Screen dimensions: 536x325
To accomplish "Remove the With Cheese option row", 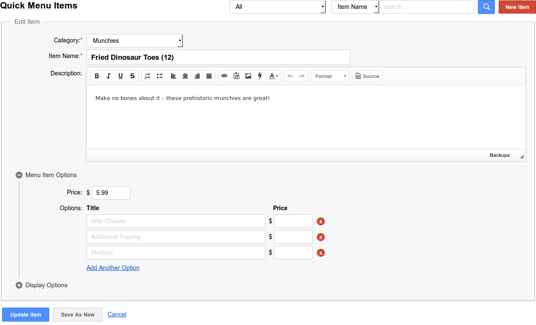I will pyautogui.click(x=321, y=221).
